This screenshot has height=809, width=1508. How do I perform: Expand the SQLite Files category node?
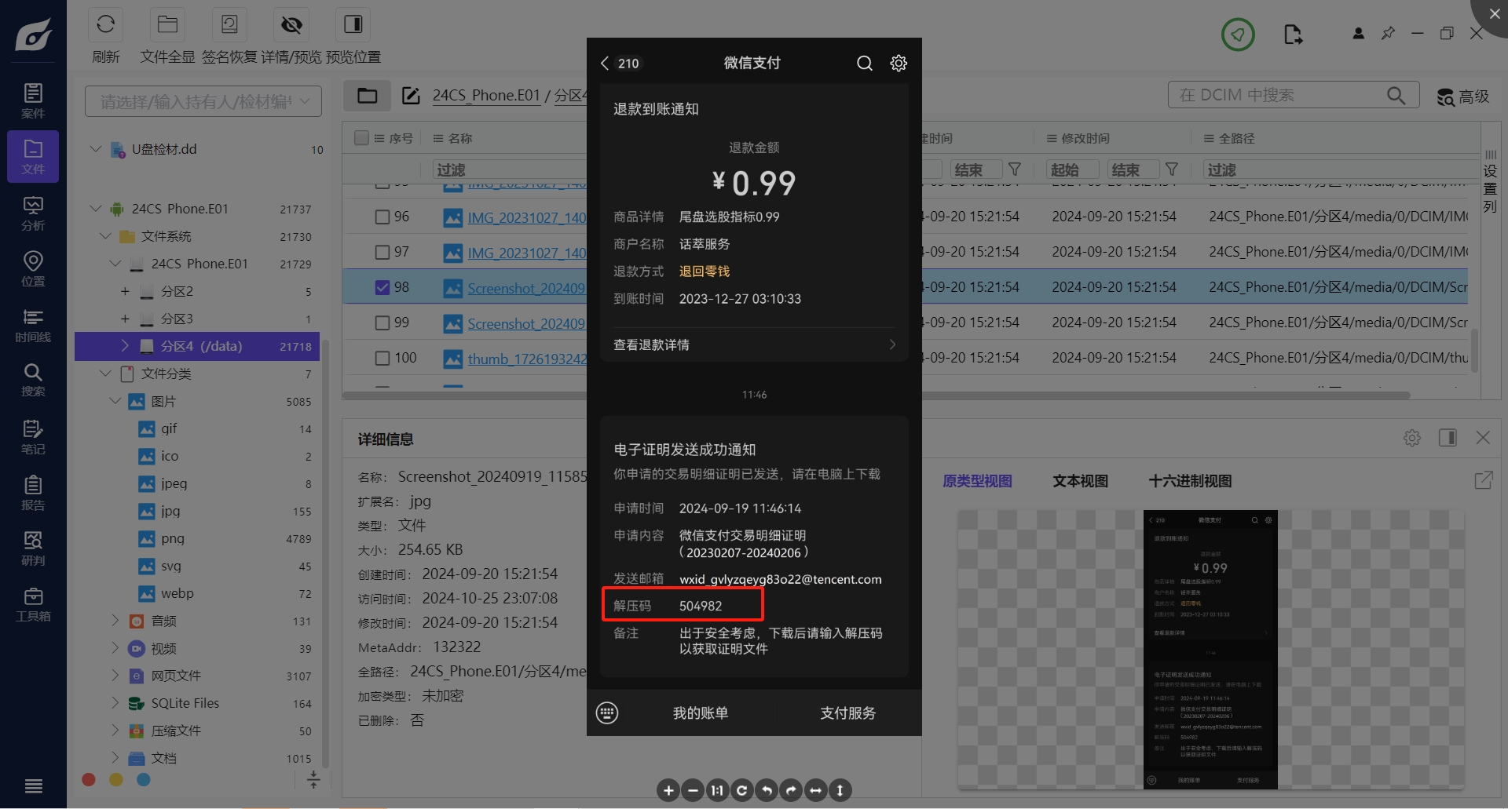(x=115, y=703)
